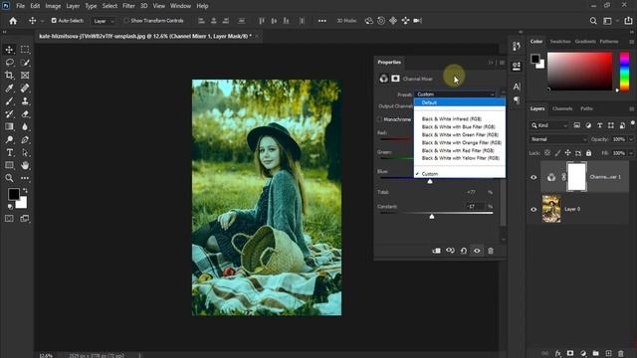Switch to the Channels tab
637x358 pixels.
pyautogui.click(x=562, y=108)
